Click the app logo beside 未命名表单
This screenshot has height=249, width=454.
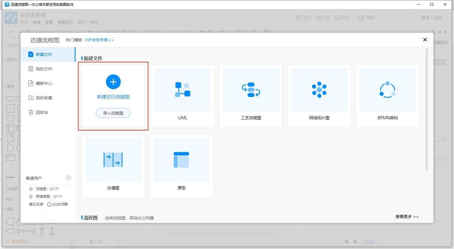click(x=11, y=18)
